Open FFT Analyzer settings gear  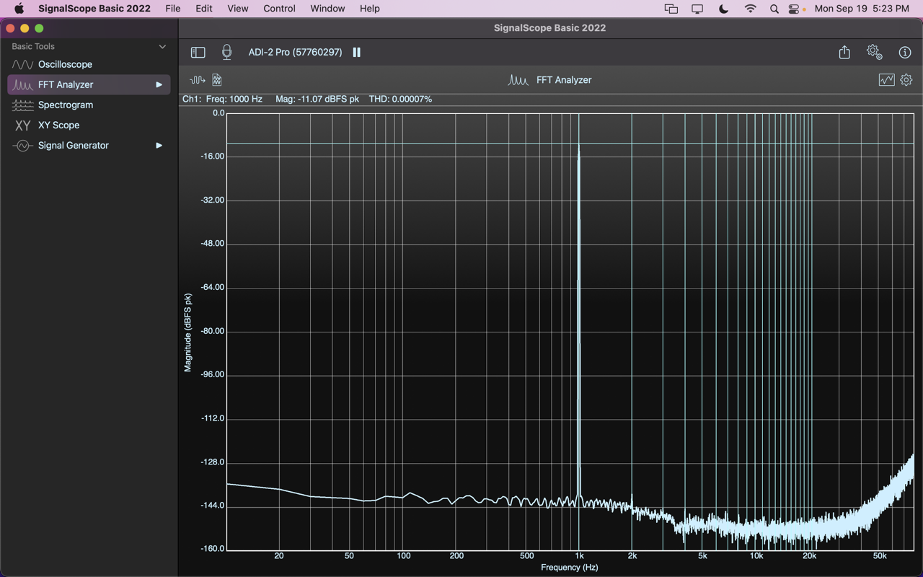[x=906, y=80]
